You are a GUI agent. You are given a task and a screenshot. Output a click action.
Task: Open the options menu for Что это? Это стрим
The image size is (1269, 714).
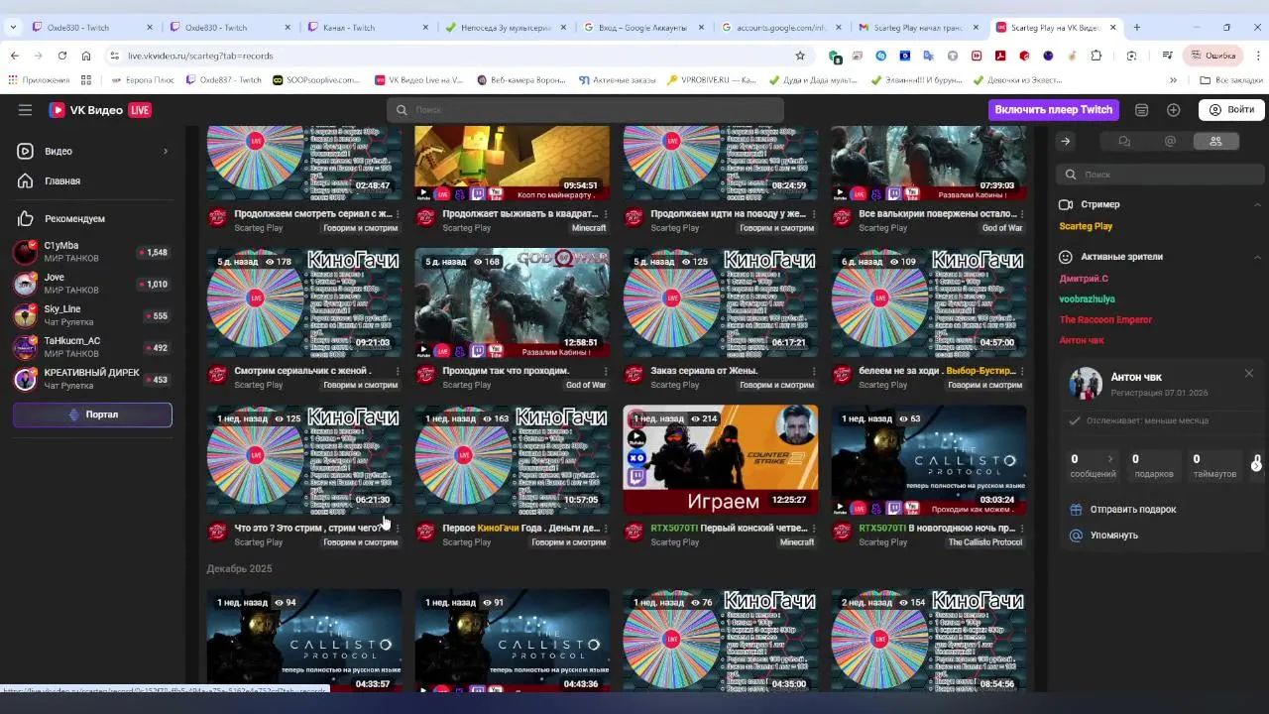398,529
